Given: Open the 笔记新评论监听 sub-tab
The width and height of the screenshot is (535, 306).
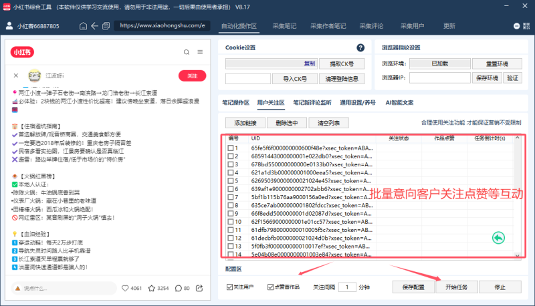Looking at the screenshot, I should 312,103.
